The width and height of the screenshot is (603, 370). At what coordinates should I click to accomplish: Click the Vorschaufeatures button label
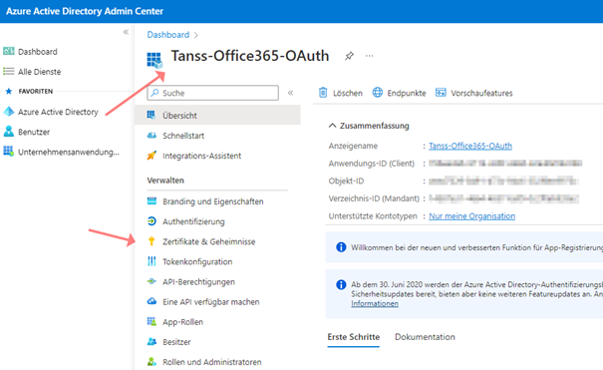[x=481, y=93]
